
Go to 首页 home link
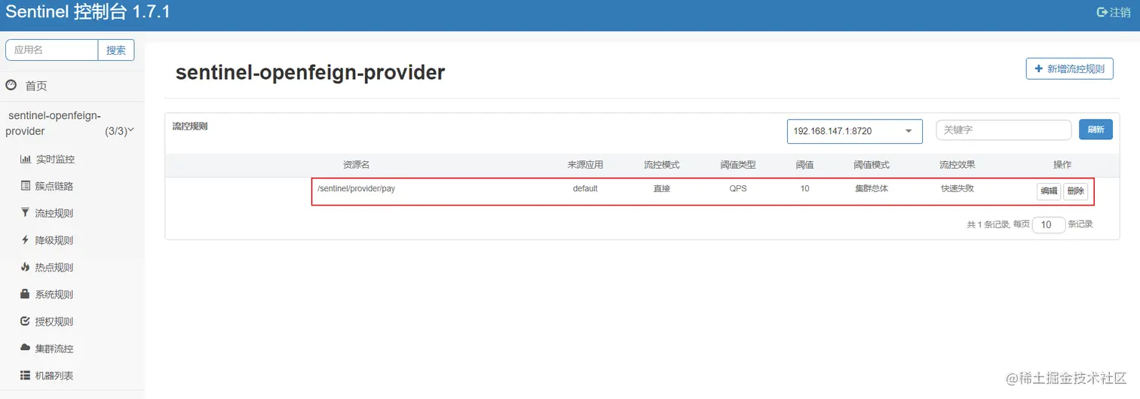36,86
